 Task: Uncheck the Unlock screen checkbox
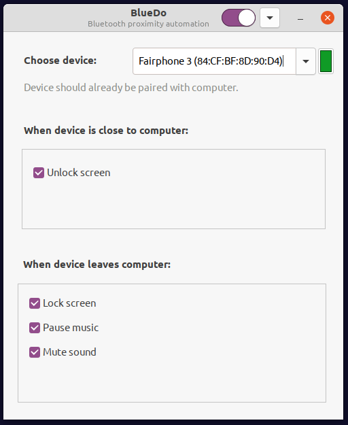pyautogui.click(x=39, y=173)
